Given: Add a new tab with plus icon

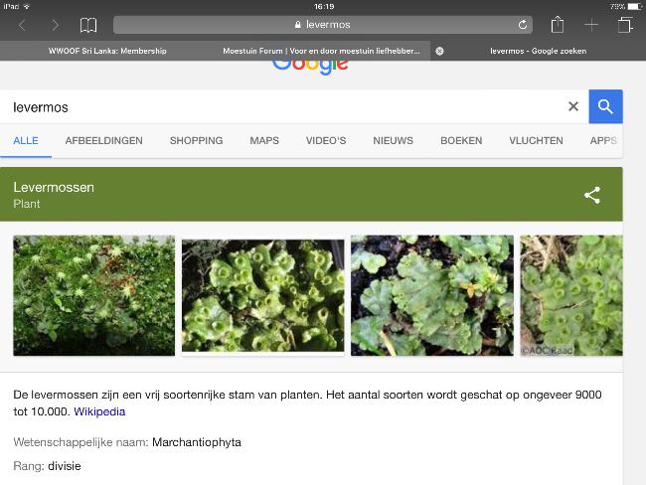Looking at the screenshot, I should point(591,25).
